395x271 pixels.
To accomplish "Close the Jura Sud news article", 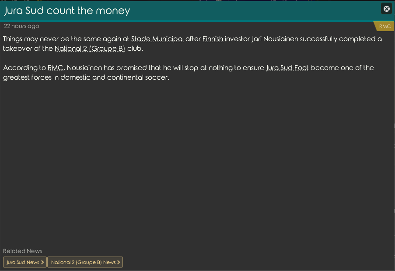I will (x=386, y=9).
